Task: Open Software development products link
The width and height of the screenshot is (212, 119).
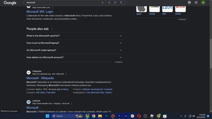Action: pyautogui.click(x=92, y=89)
